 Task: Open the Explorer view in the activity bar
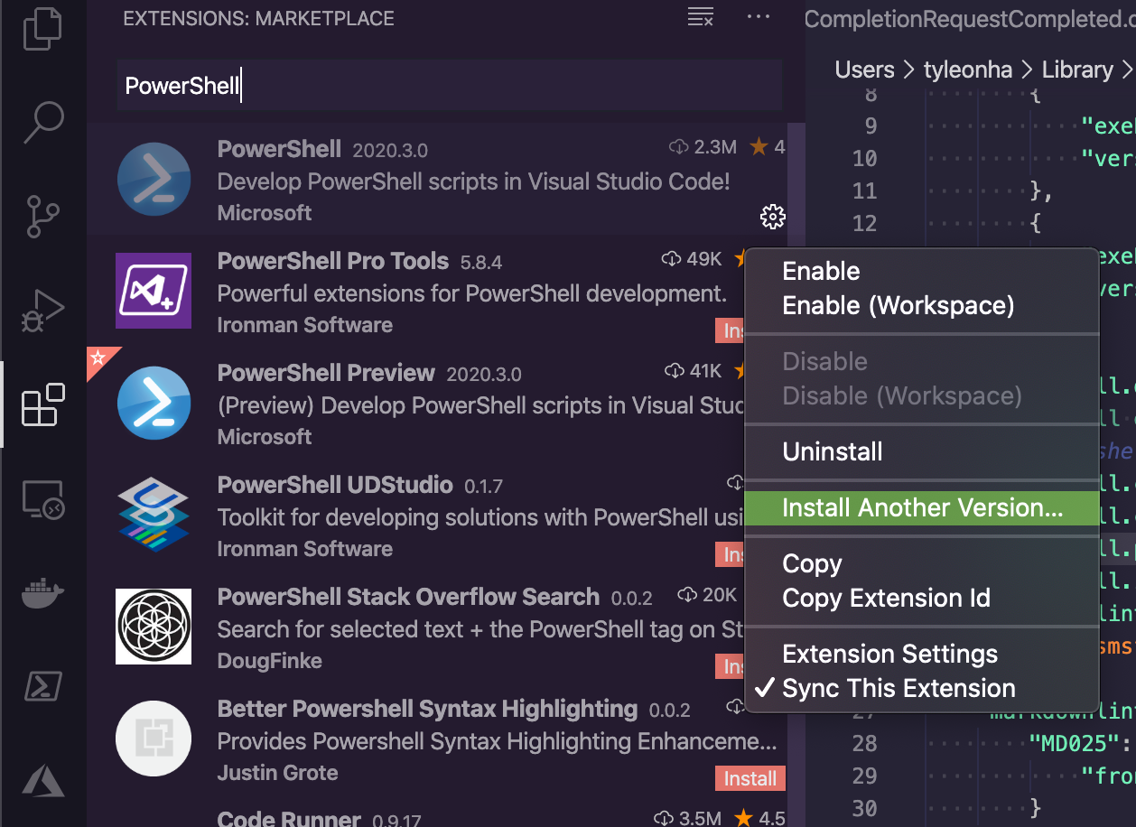point(42,31)
